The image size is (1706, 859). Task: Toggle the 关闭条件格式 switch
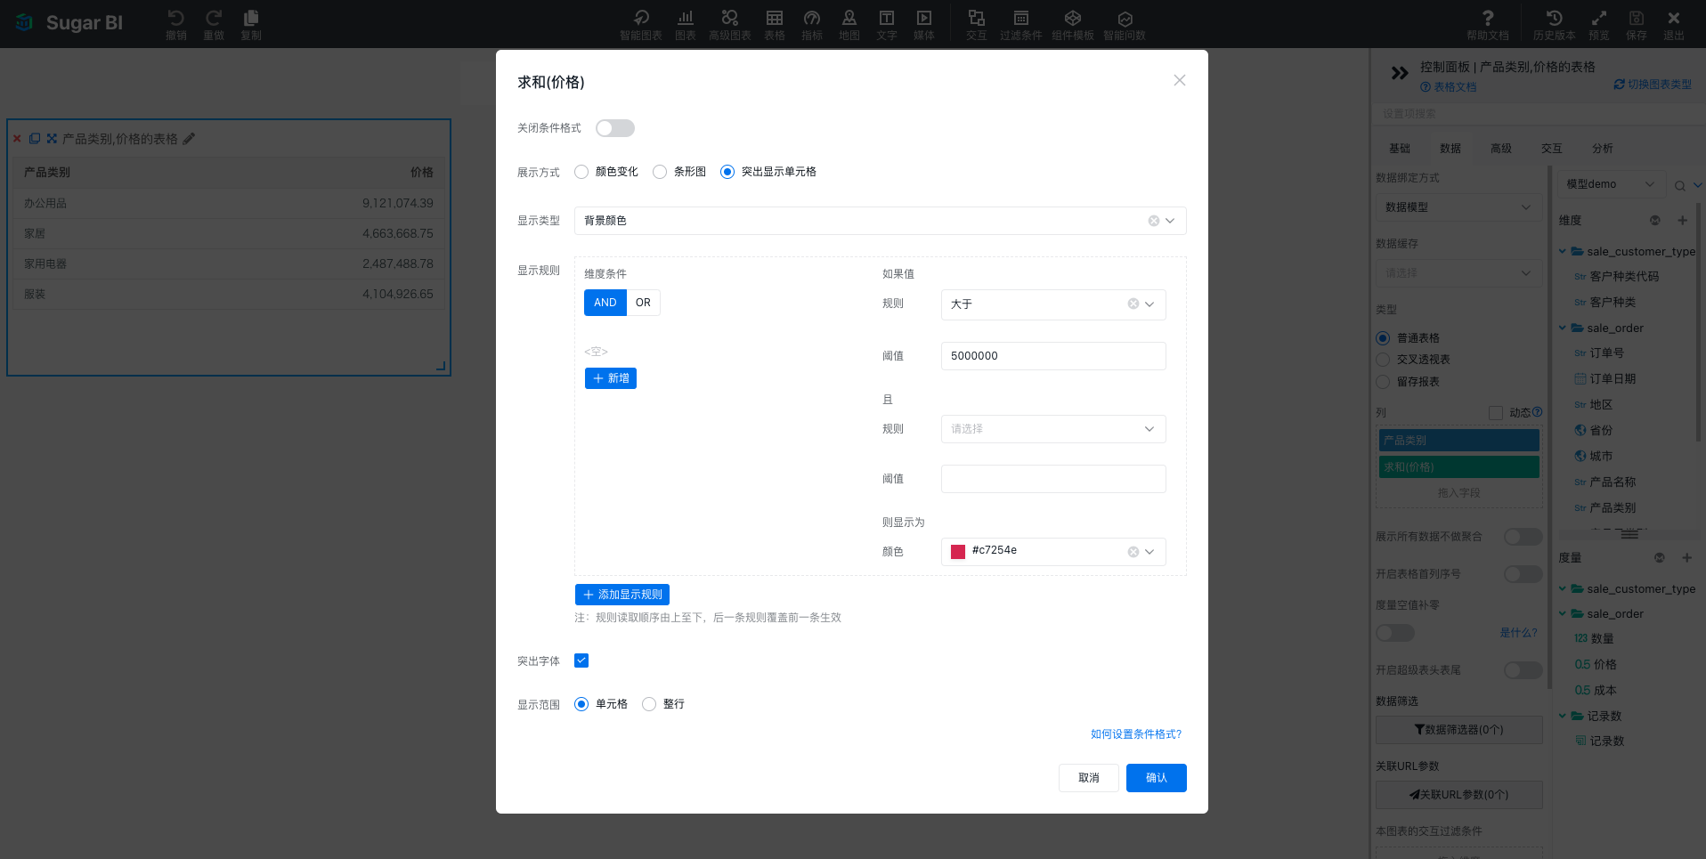(x=615, y=128)
